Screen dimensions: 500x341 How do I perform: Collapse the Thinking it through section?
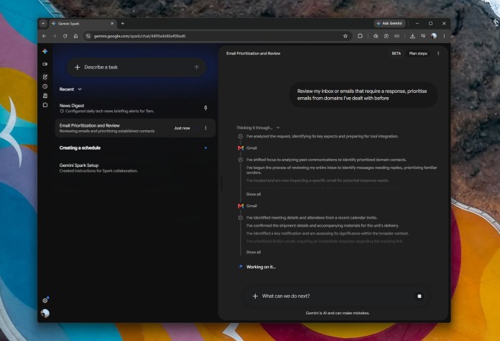point(258,128)
